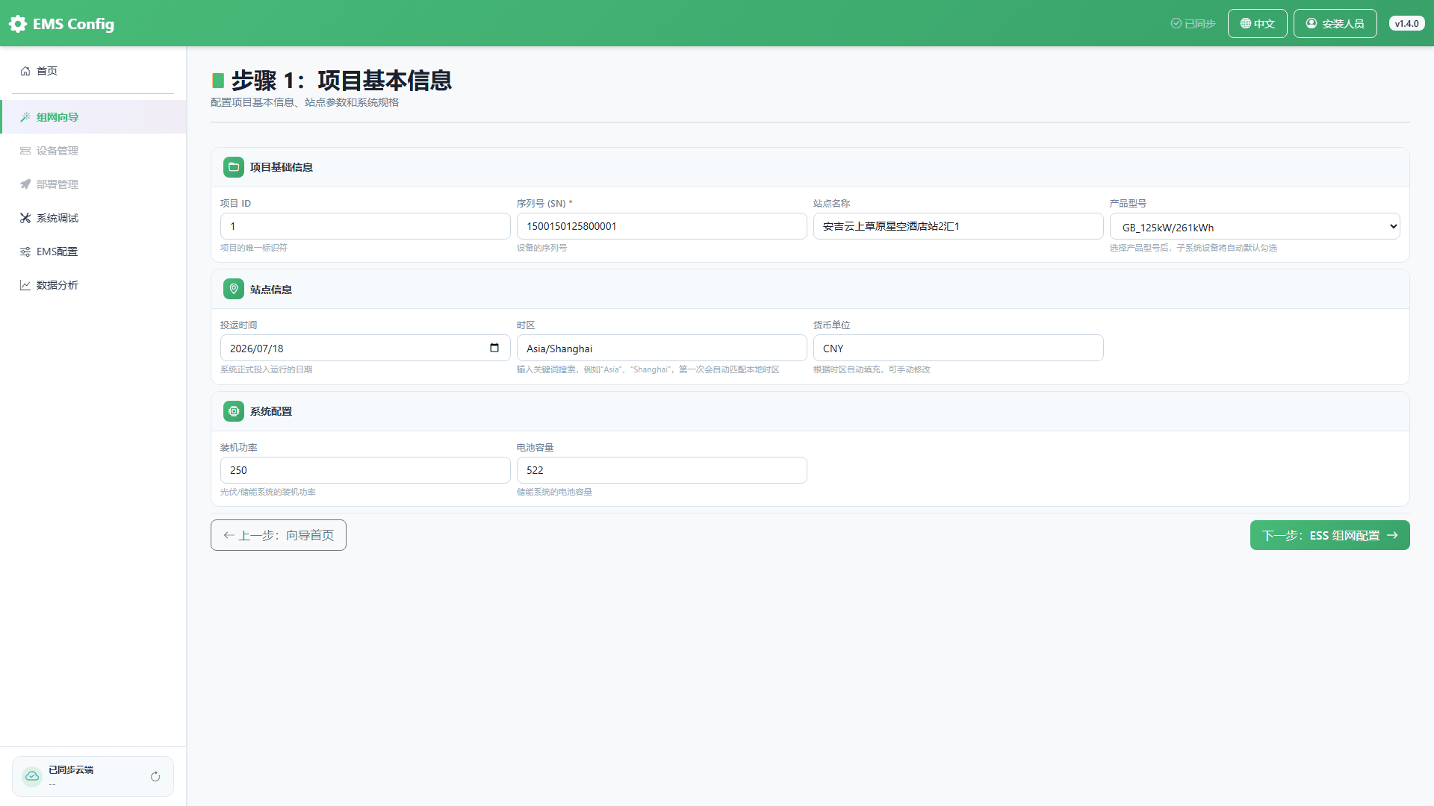Viewport: 1434px width, 806px height.
Task: Open the 安装人员 user menu
Action: tap(1335, 24)
